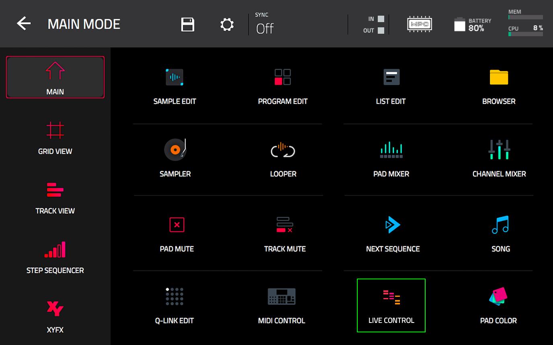Open MIDI Control mode

pyautogui.click(x=282, y=306)
